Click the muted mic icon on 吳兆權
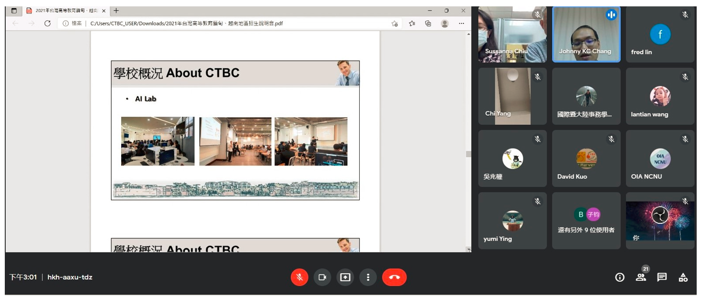Image resolution: width=702 pixels, height=303 pixels. [537, 139]
